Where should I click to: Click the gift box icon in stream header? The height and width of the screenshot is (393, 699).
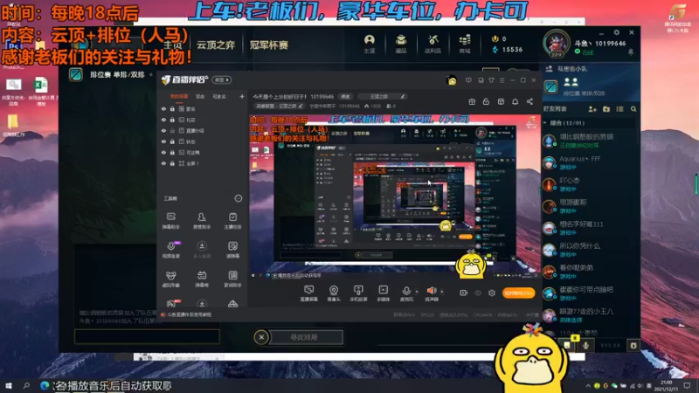pyautogui.click(x=472, y=101)
